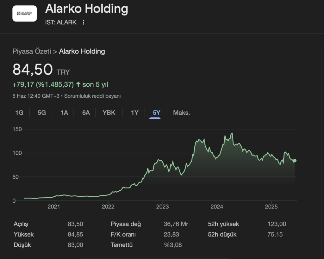Image resolution: width=324 pixels, height=259 pixels.
Task: Click the Alarko Holding logo thumbnail
Action: pyautogui.click(x=25, y=14)
